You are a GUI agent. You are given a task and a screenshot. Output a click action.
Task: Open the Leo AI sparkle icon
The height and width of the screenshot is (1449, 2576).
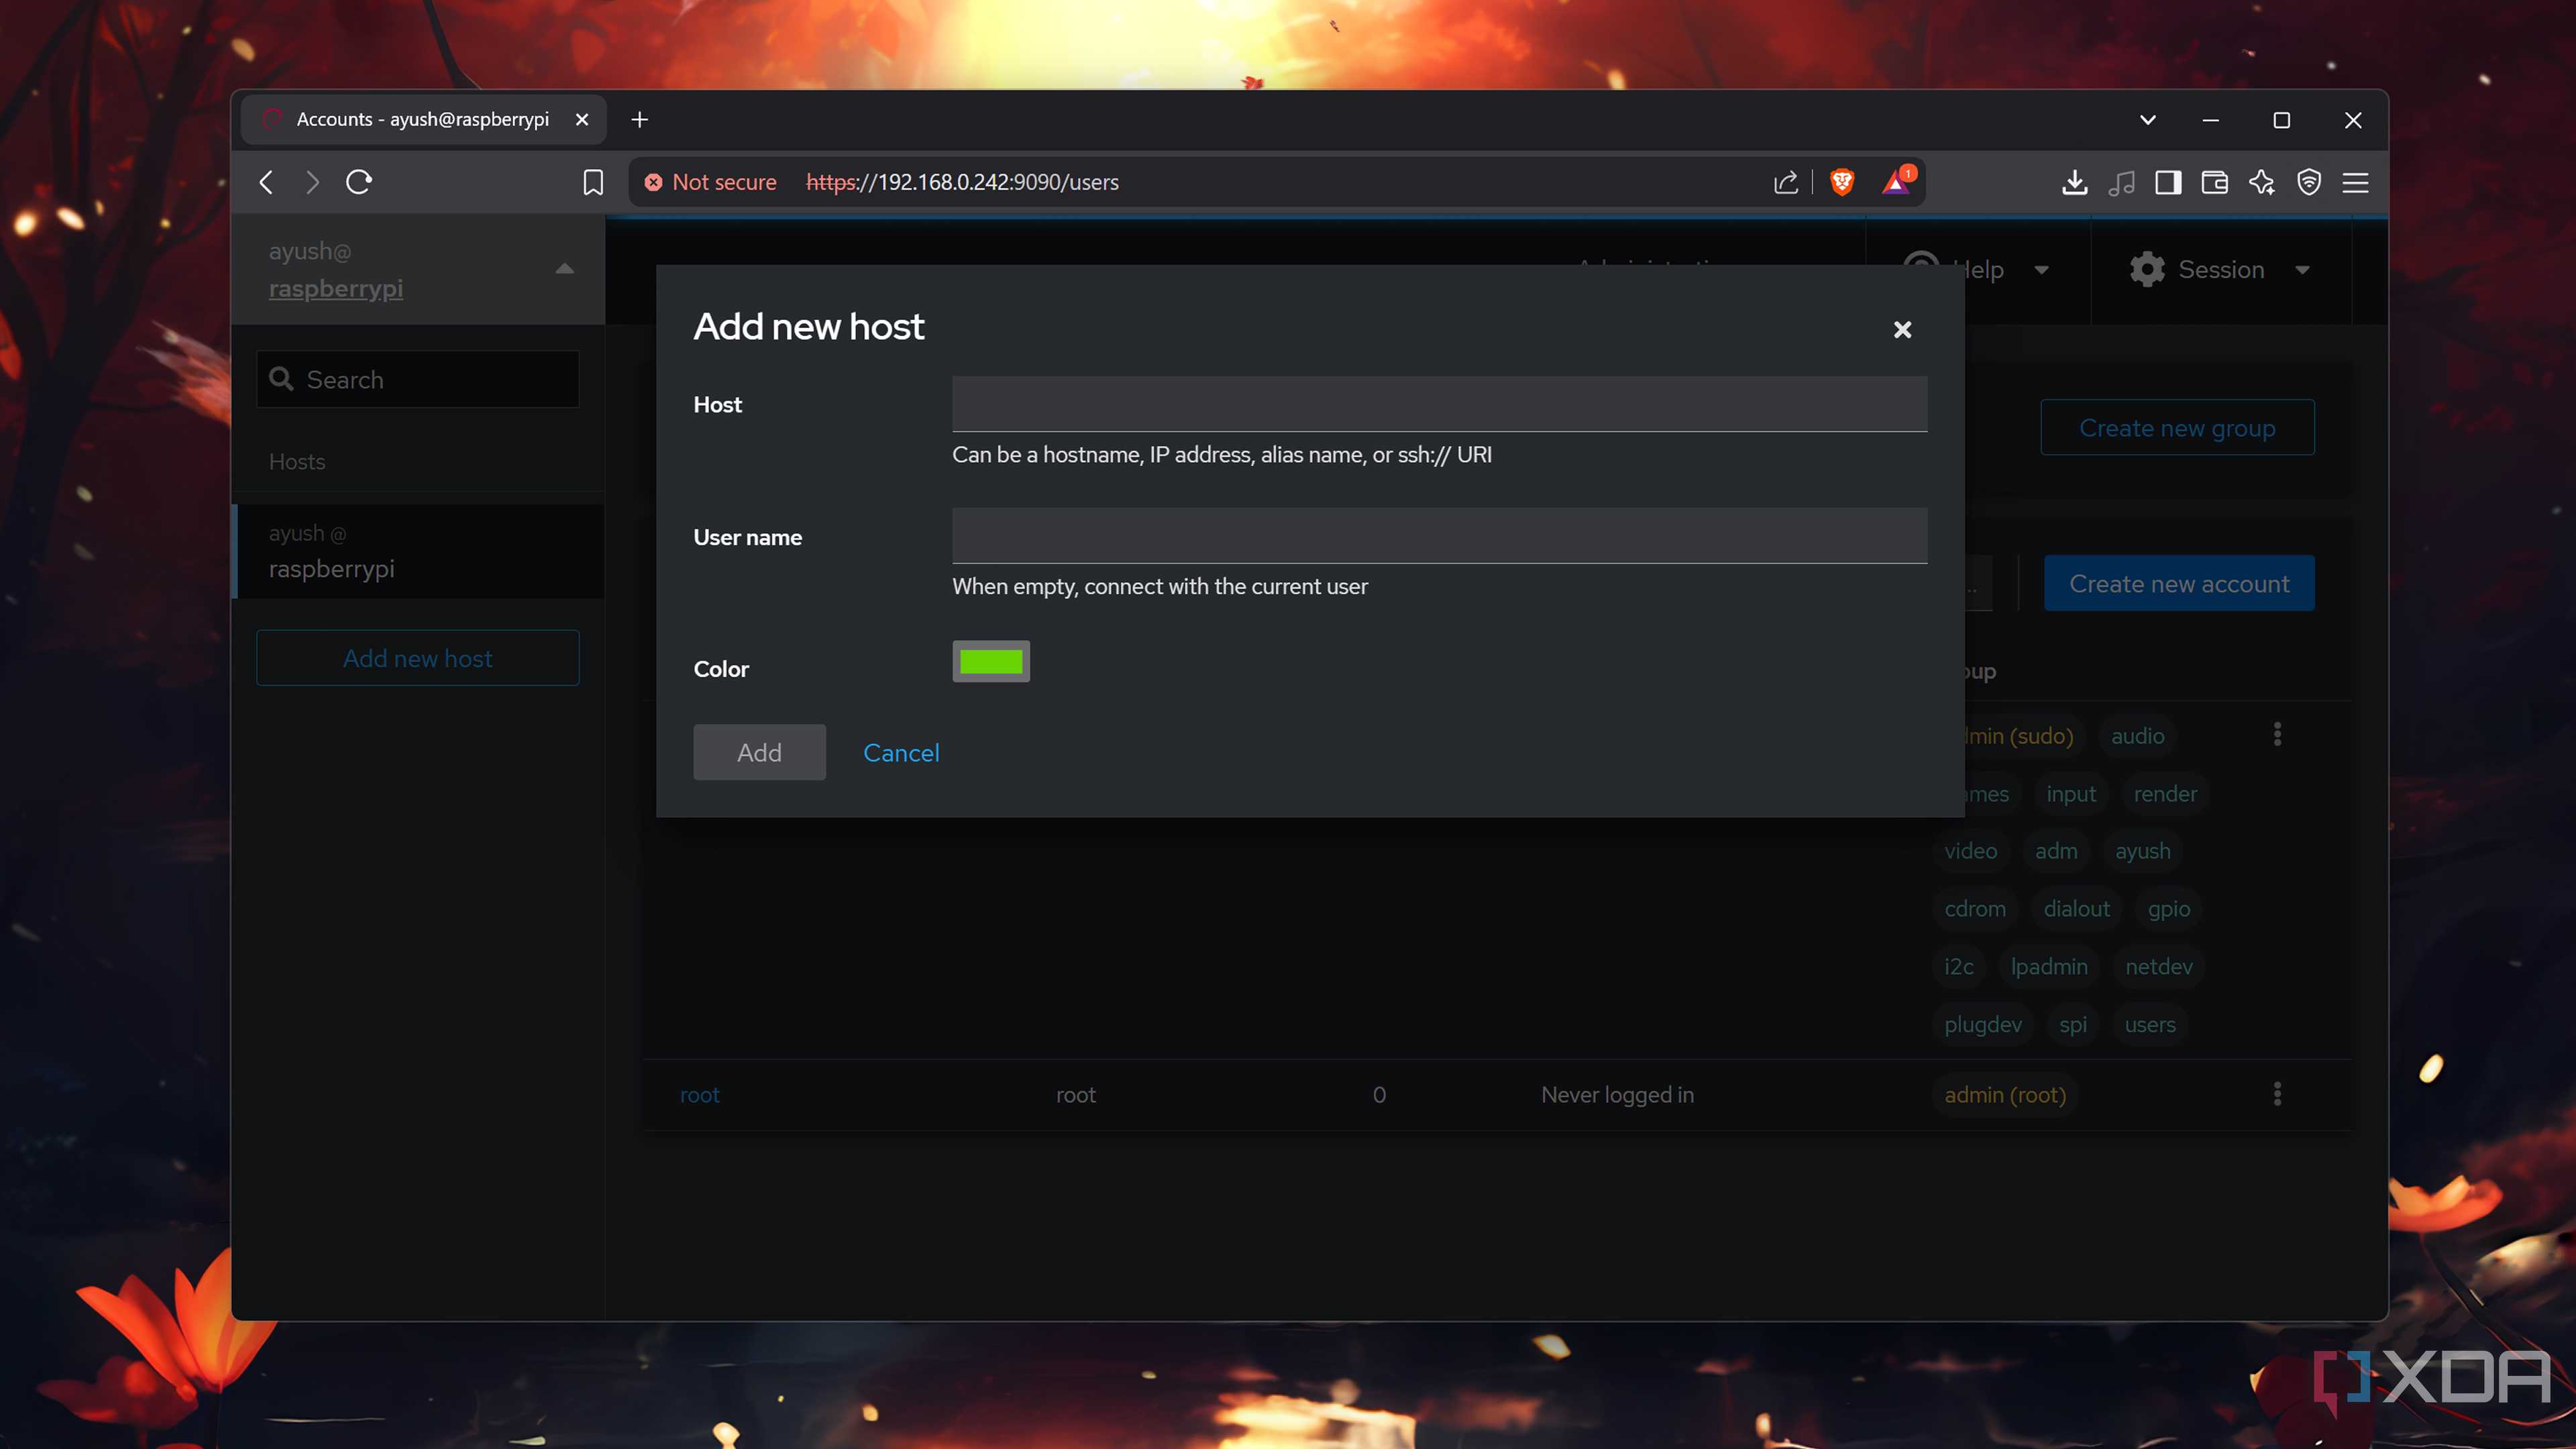2261,182
